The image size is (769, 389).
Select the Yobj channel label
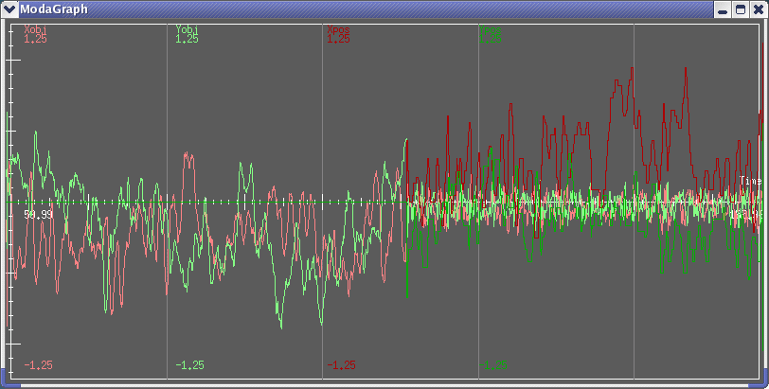click(x=188, y=30)
